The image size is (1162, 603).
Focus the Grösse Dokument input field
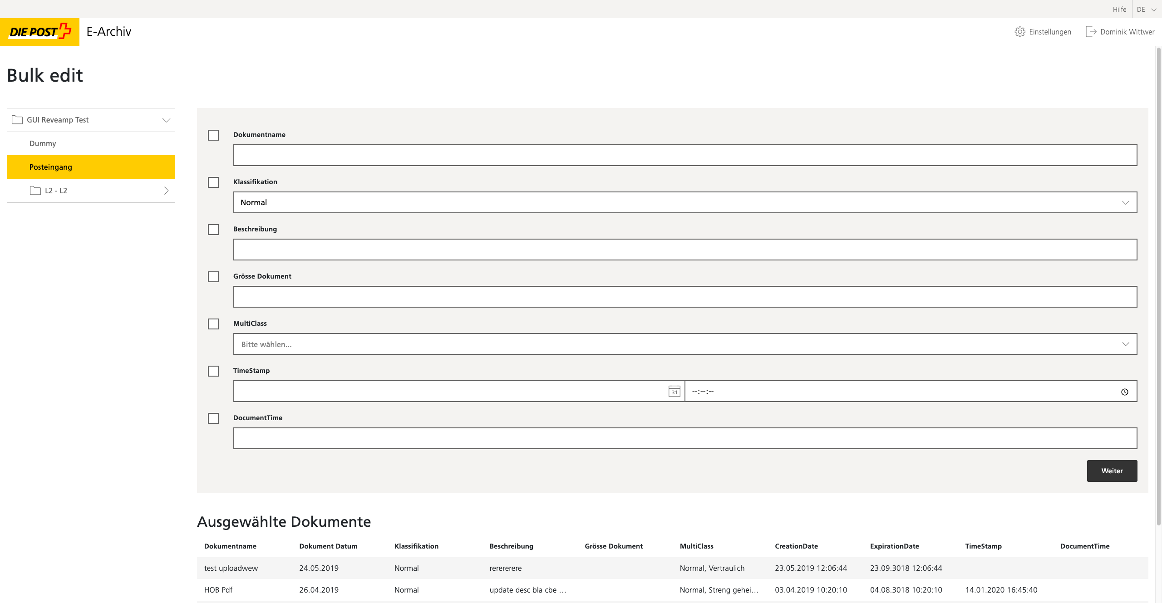[685, 297]
